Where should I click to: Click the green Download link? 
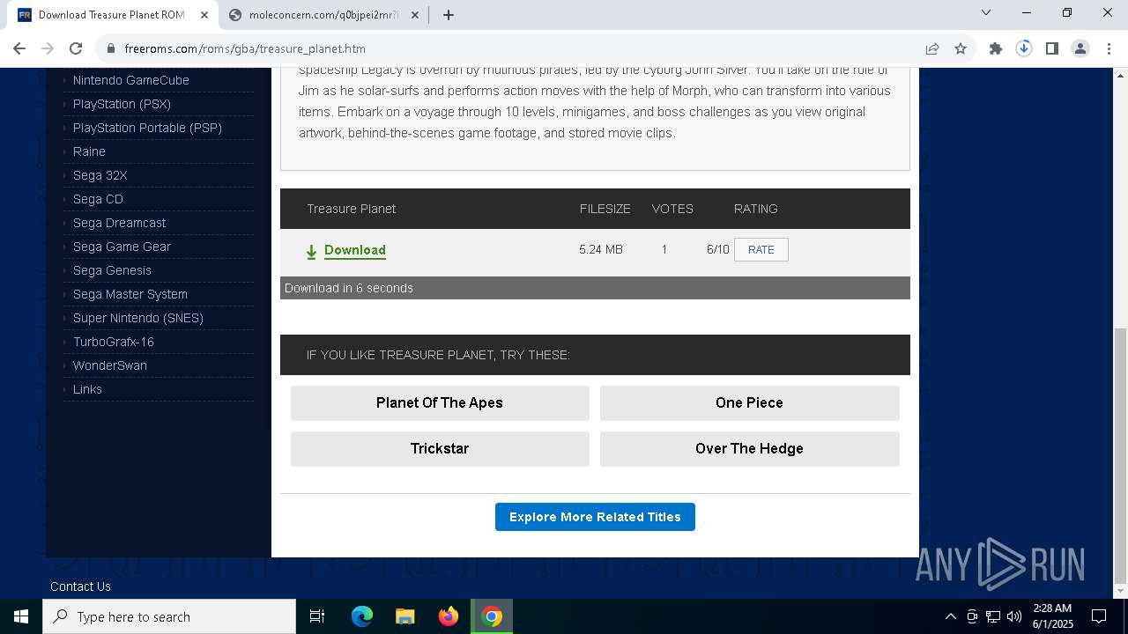click(x=355, y=250)
